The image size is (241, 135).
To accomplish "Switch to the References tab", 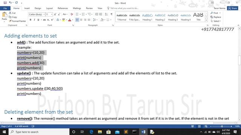I will tap(63, 8).
